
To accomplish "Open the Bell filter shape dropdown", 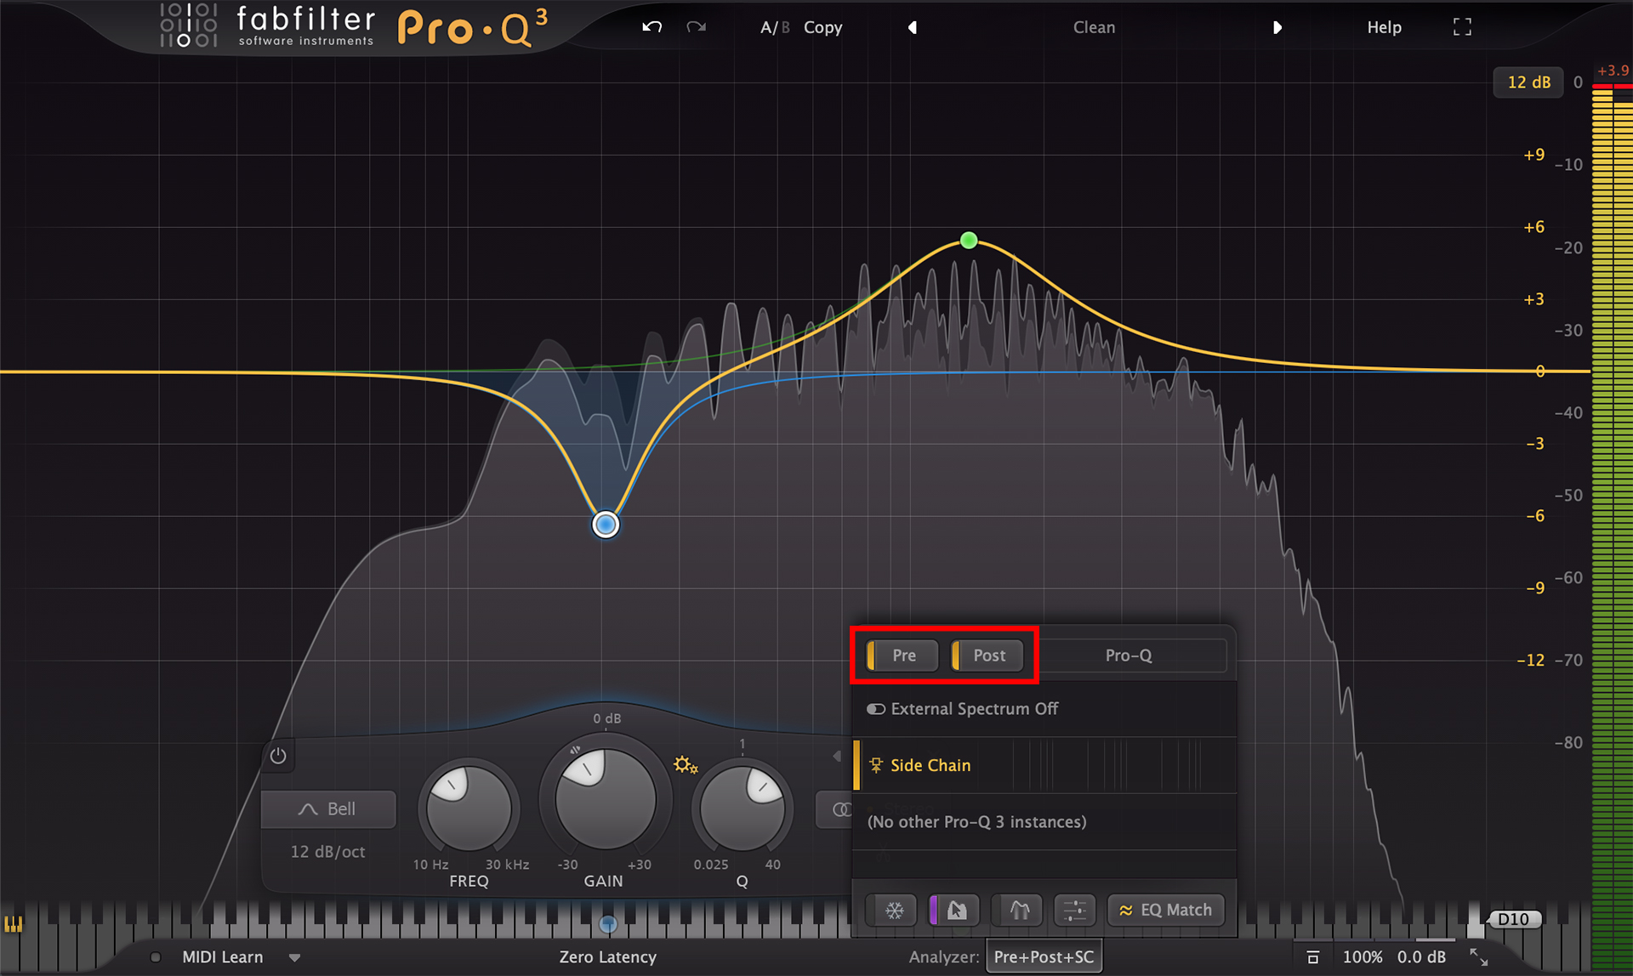I will coord(328,809).
